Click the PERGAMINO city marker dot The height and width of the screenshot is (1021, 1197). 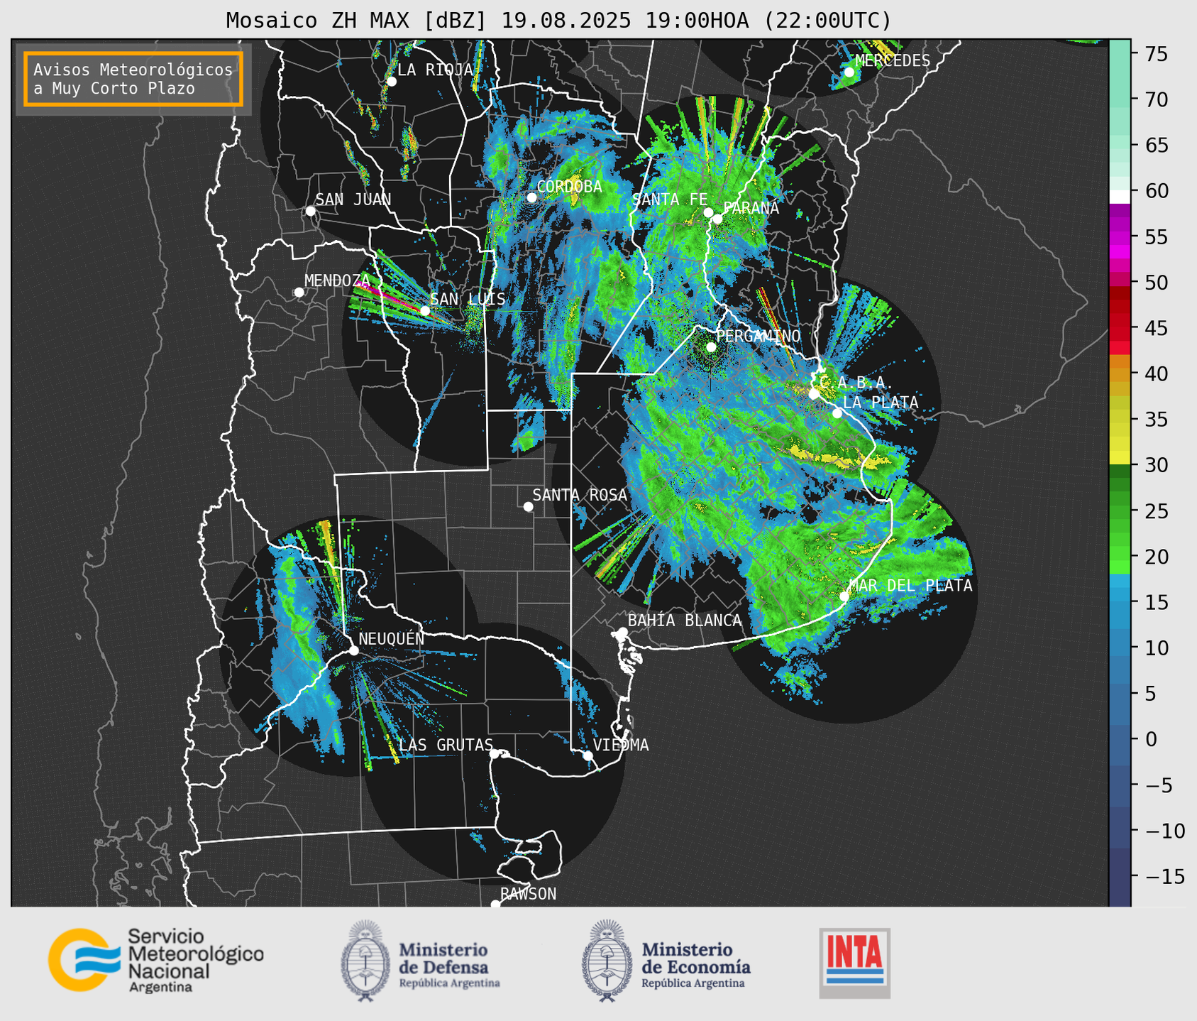click(x=711, y=347)
